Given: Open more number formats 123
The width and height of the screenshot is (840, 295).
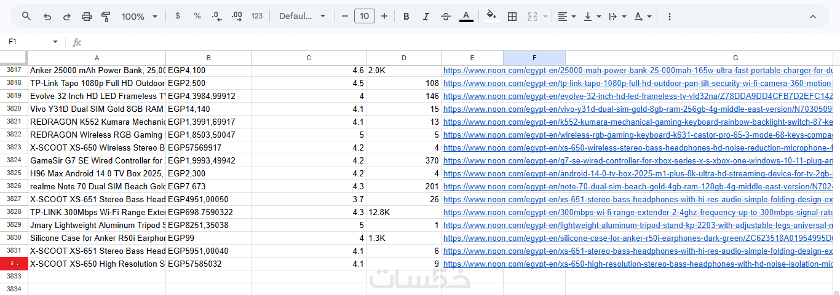Looking at the screenshot, I should pos(257,17).
